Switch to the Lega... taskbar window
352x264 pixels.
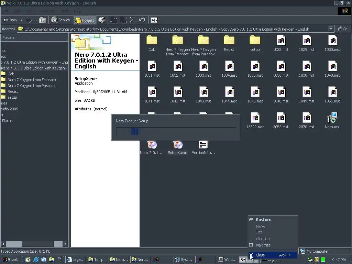click(76, 260)
